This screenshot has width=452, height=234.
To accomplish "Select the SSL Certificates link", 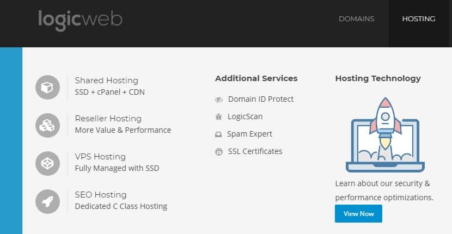I will click(x=255, y=151).
